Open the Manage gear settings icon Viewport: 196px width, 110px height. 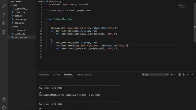[4, 108]
